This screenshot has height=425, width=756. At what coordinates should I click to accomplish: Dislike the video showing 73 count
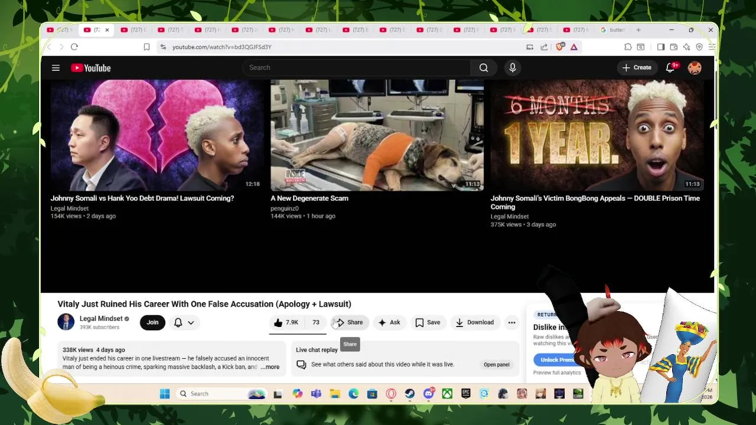pyautogui.click(x=315, y=322)
